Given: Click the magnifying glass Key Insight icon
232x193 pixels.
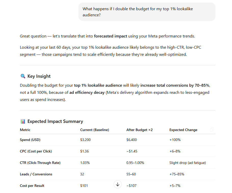Looking at the screenshot, I should click(x=23, y=76).
